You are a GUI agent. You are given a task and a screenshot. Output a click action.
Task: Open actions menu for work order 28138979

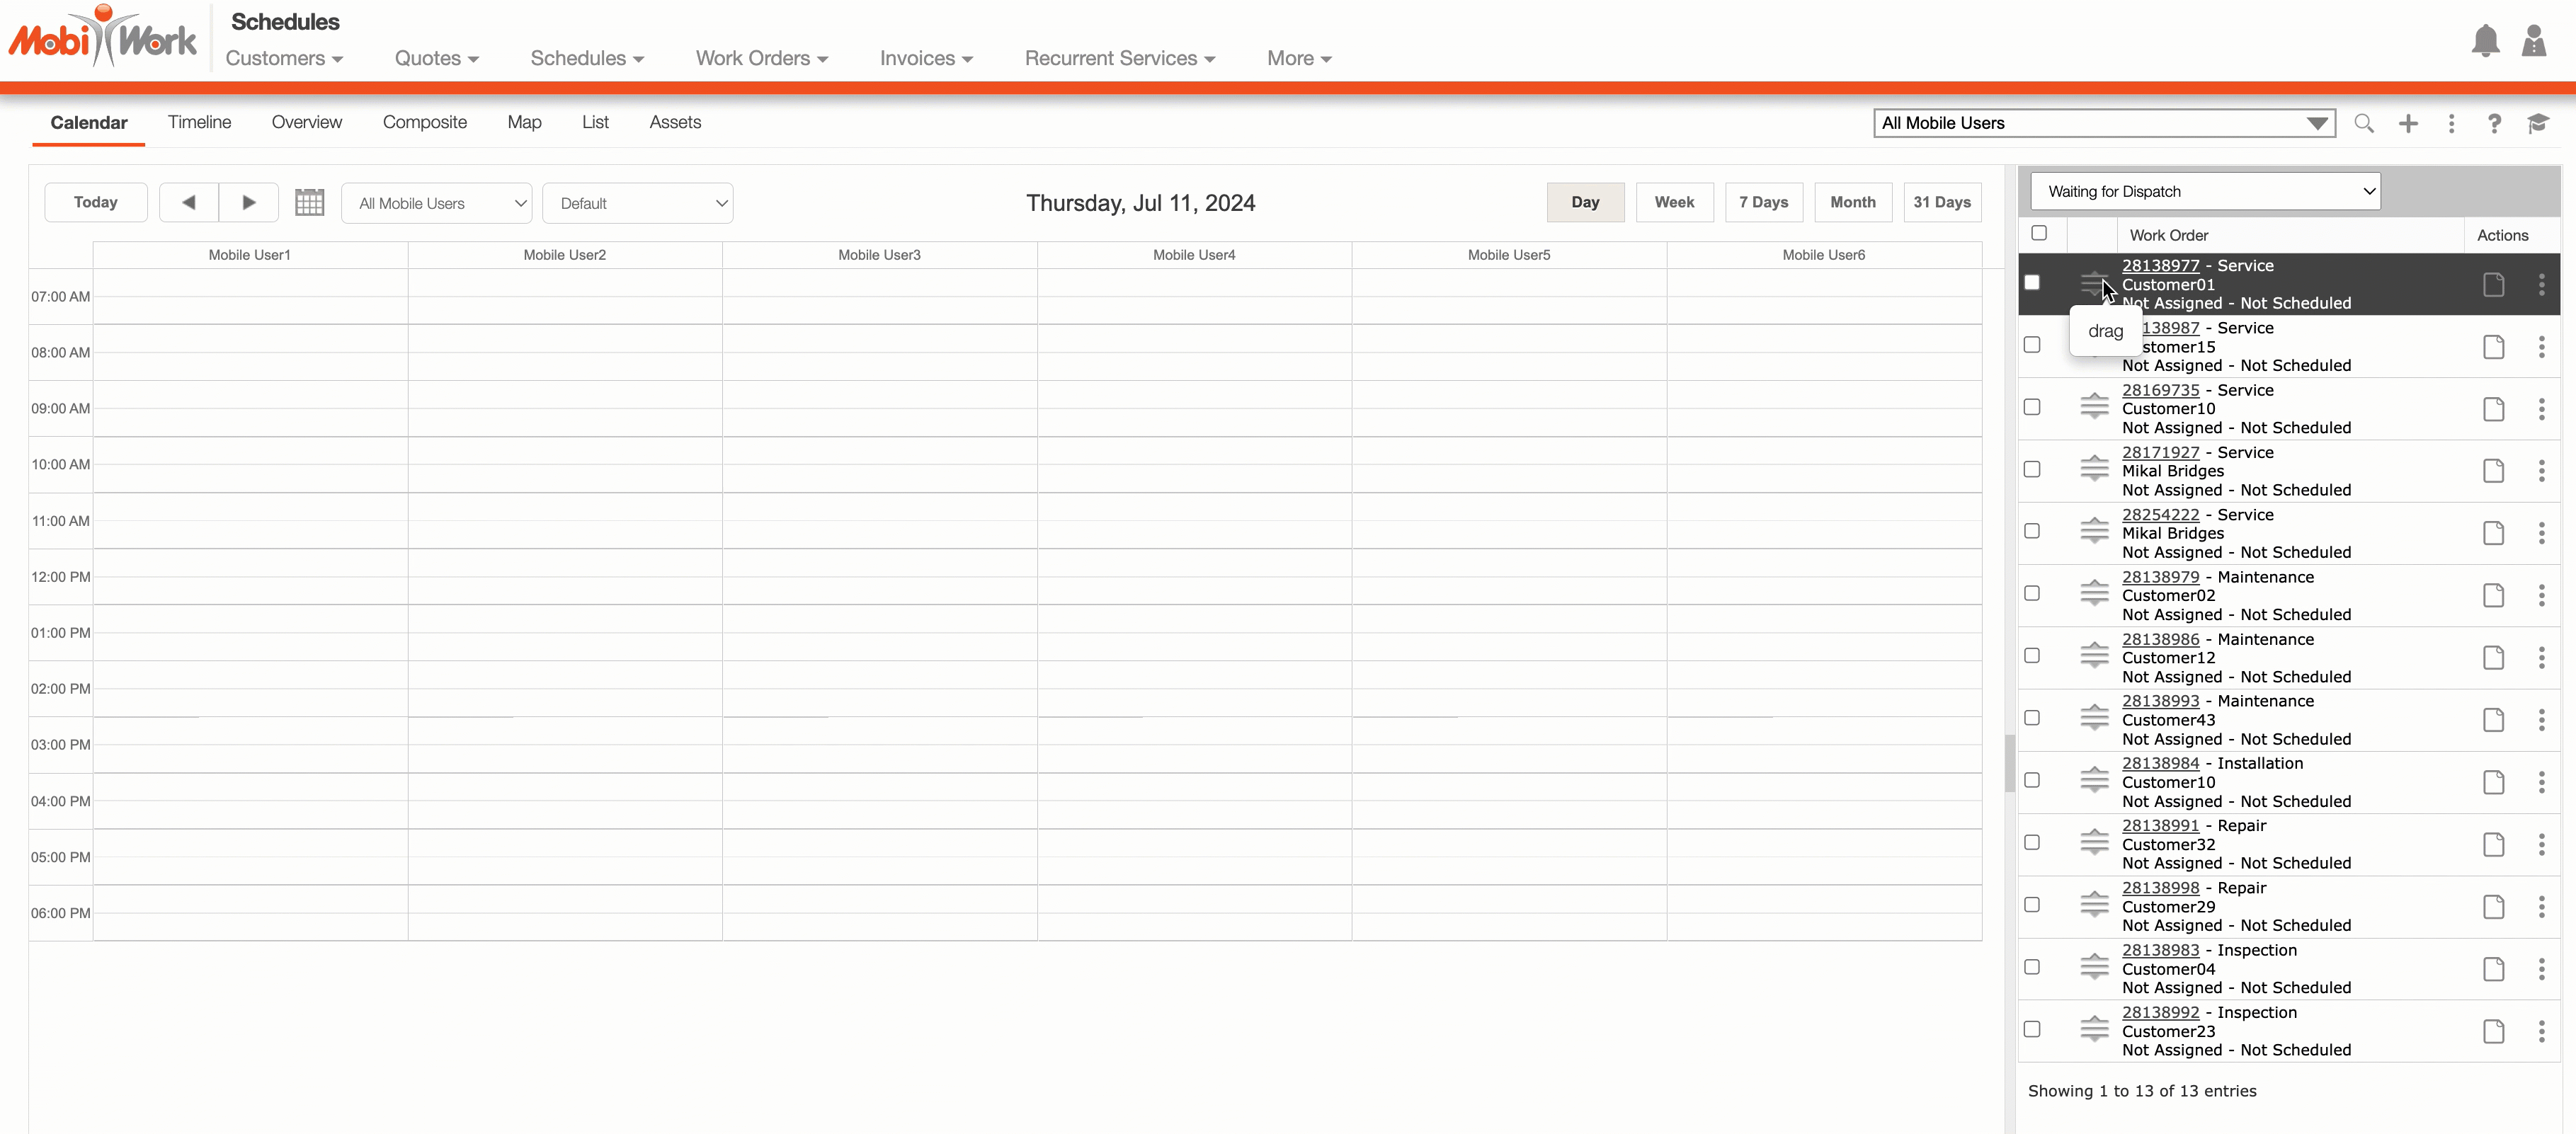(2541, 596)
